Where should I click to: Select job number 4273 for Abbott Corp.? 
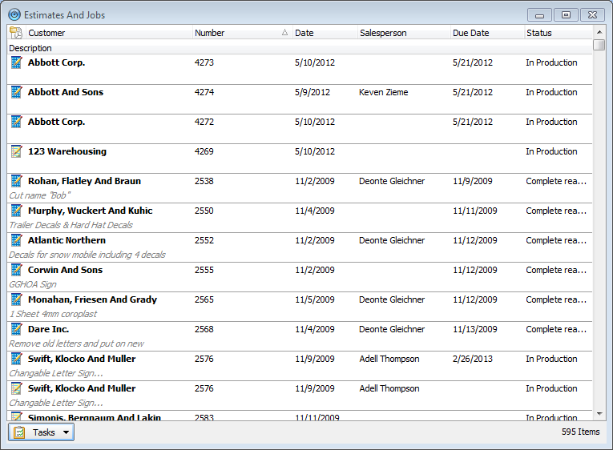(204, 62)
